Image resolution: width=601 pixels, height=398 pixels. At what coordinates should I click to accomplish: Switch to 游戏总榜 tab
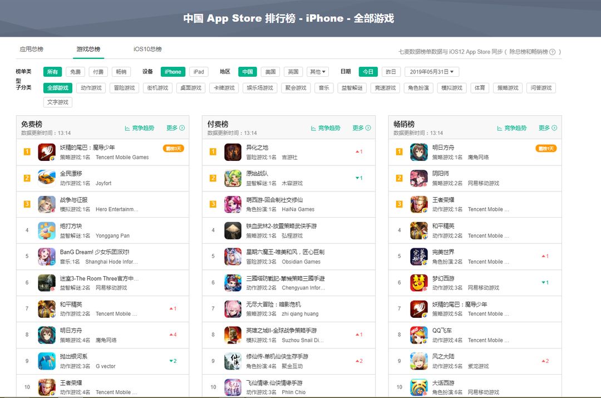[x=88, y=49]
